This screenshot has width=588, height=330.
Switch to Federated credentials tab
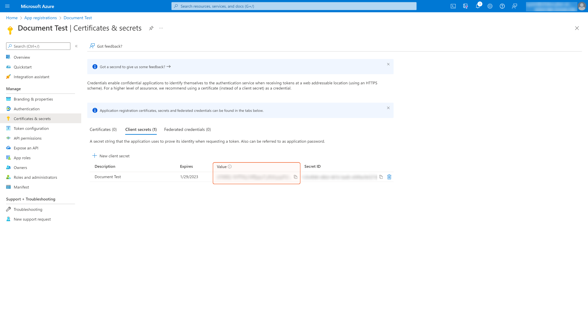[187, 129]
